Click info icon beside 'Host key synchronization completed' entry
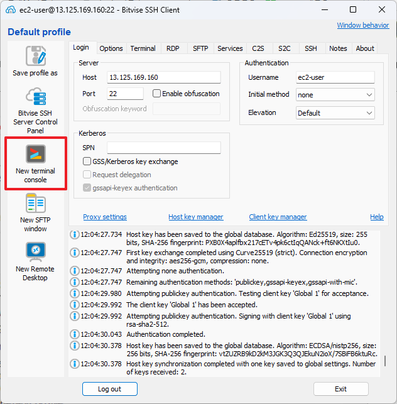The image size is (397, 404). [75, 364]
